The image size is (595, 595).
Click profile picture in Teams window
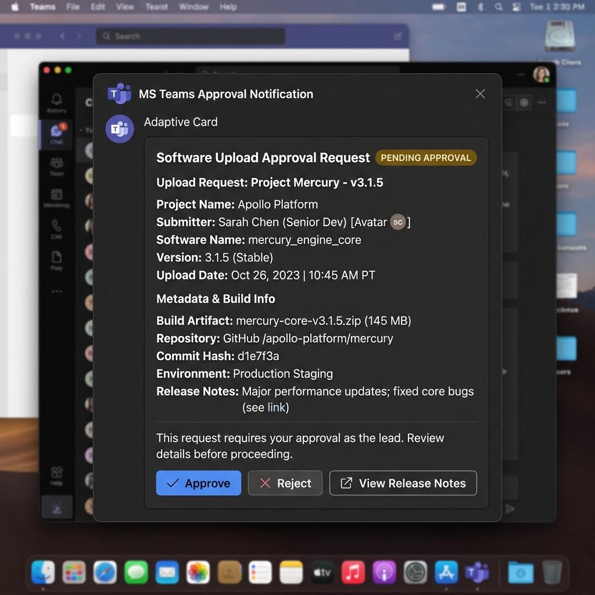(541, 74)
